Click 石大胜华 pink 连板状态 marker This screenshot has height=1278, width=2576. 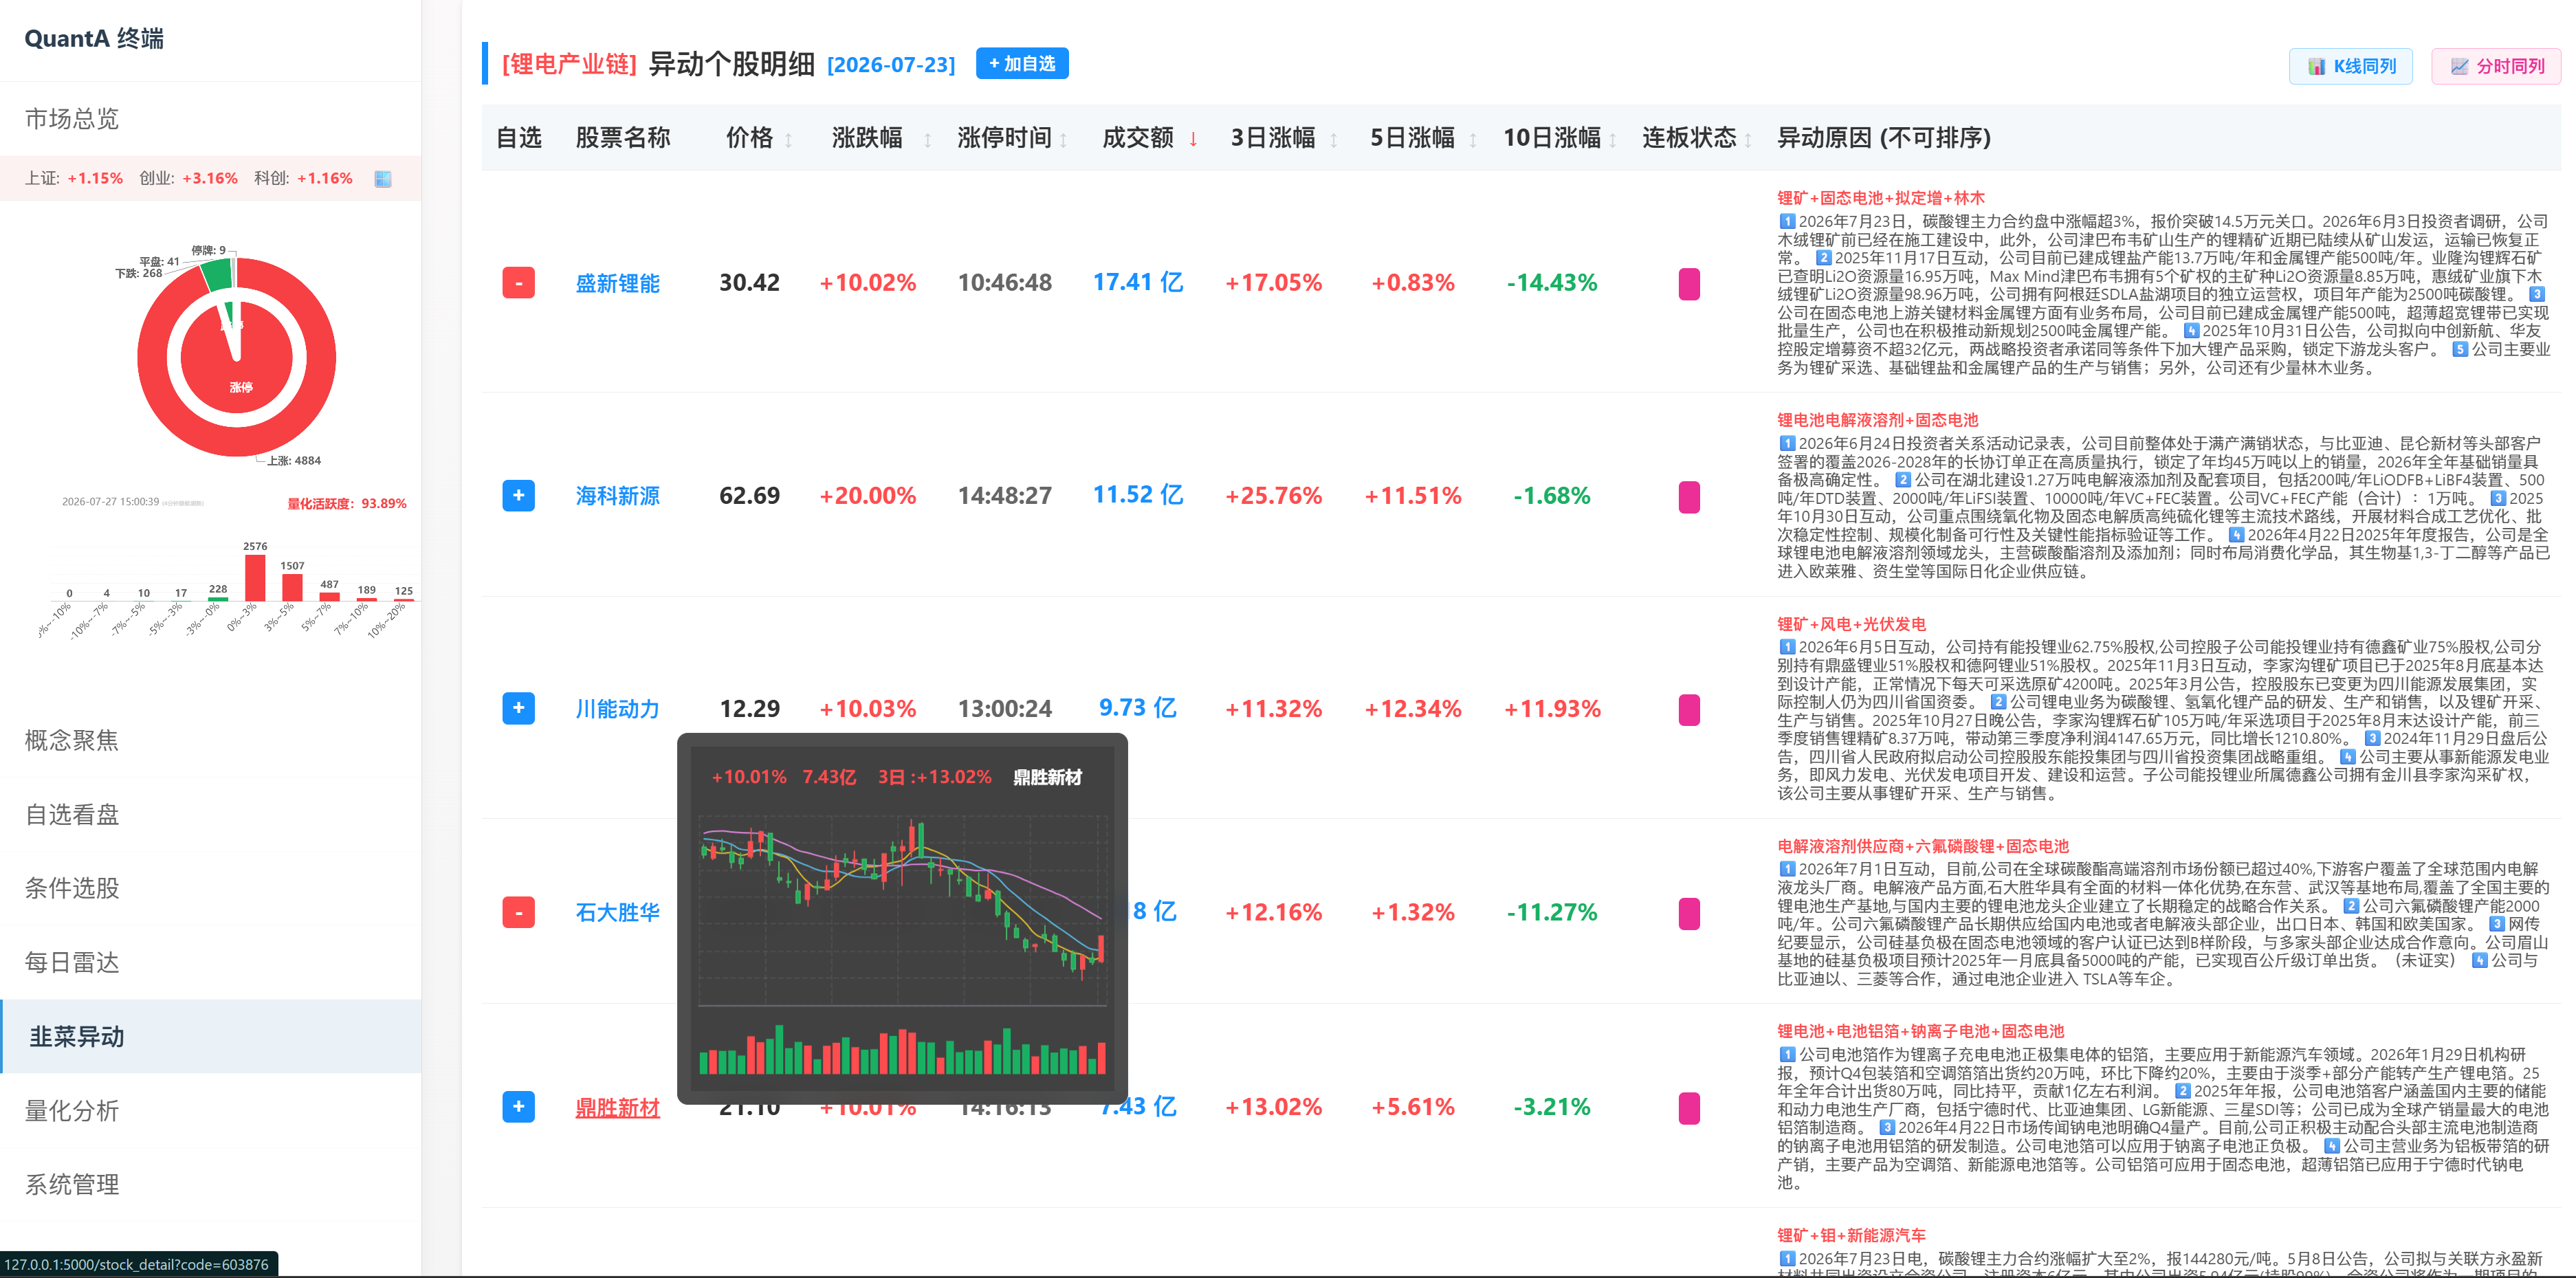pos(1688,913)
